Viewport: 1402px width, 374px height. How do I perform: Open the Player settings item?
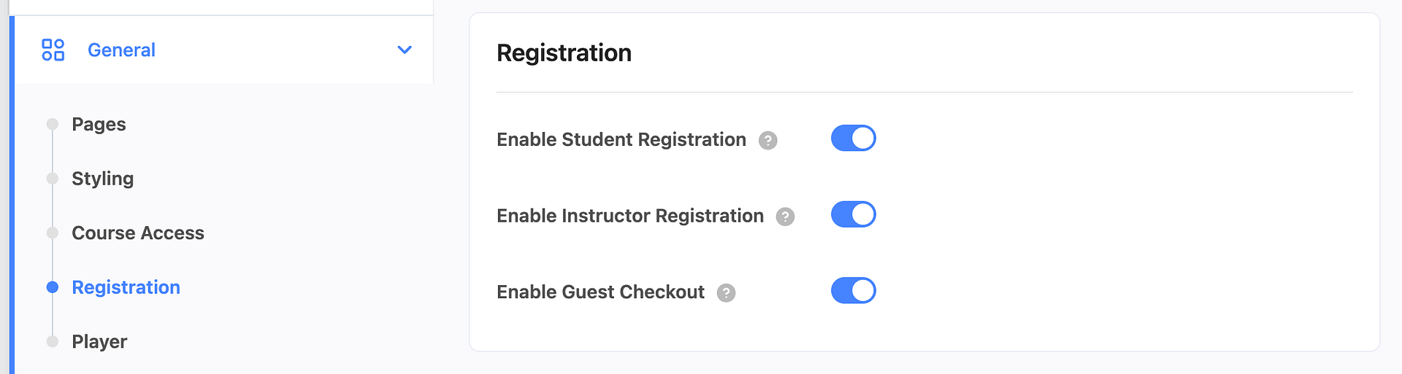pos(99,342)
